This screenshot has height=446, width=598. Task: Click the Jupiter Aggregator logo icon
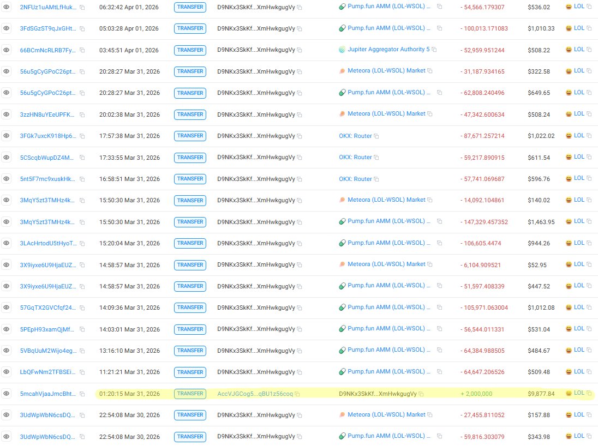coord(342,50)
